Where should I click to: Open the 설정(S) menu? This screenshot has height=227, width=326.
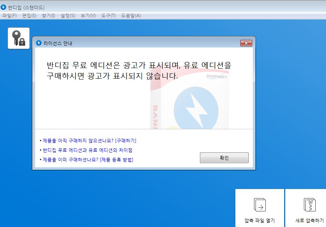point(68,16)
